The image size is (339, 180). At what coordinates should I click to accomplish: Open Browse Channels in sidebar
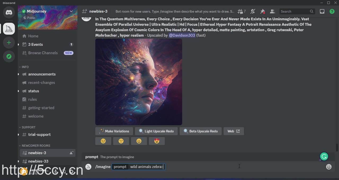[43, 53]
